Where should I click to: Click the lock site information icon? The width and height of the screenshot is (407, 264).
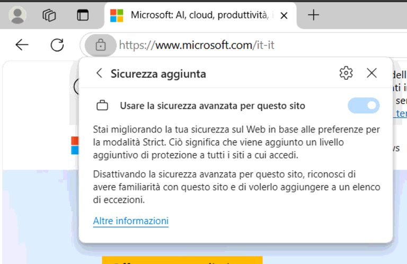click(x=101, y=46)
